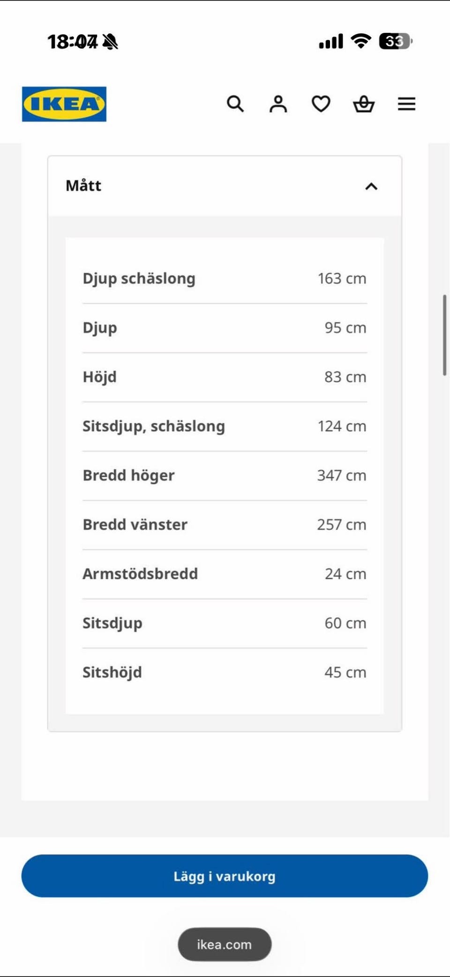This screenshot has width=450, height=977.
Task: Tap the Wi-Fi status icon
Action: 361,41
